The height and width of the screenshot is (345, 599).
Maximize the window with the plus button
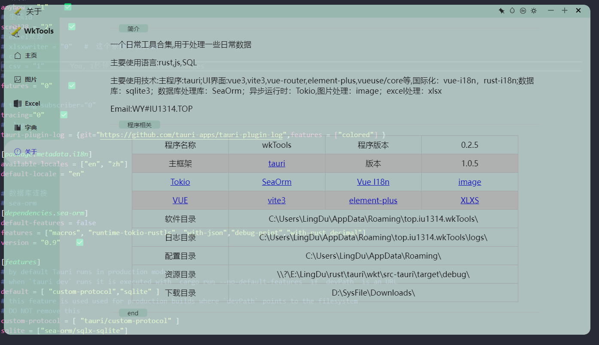coord(565,11)
